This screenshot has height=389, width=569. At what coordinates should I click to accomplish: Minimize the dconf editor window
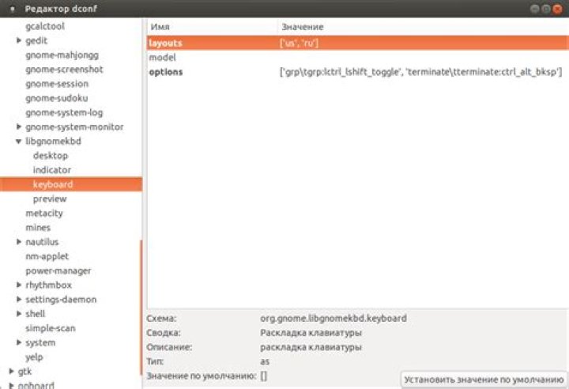[534, 9]
